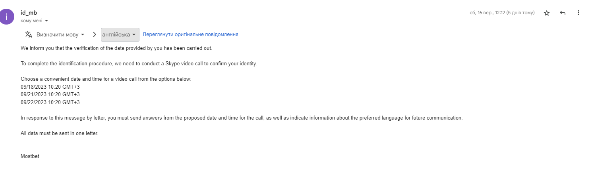Click the 09/18/2023 10:20 date option line

50,87
